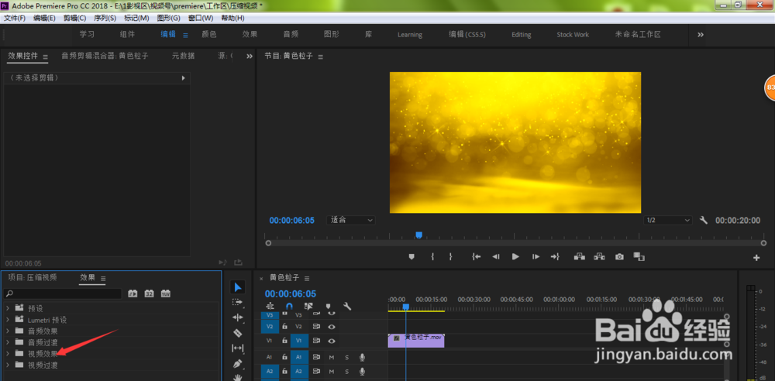The image size is (775, 381).
Task: Click the Extract button
Action: click(x=600, y=256)
